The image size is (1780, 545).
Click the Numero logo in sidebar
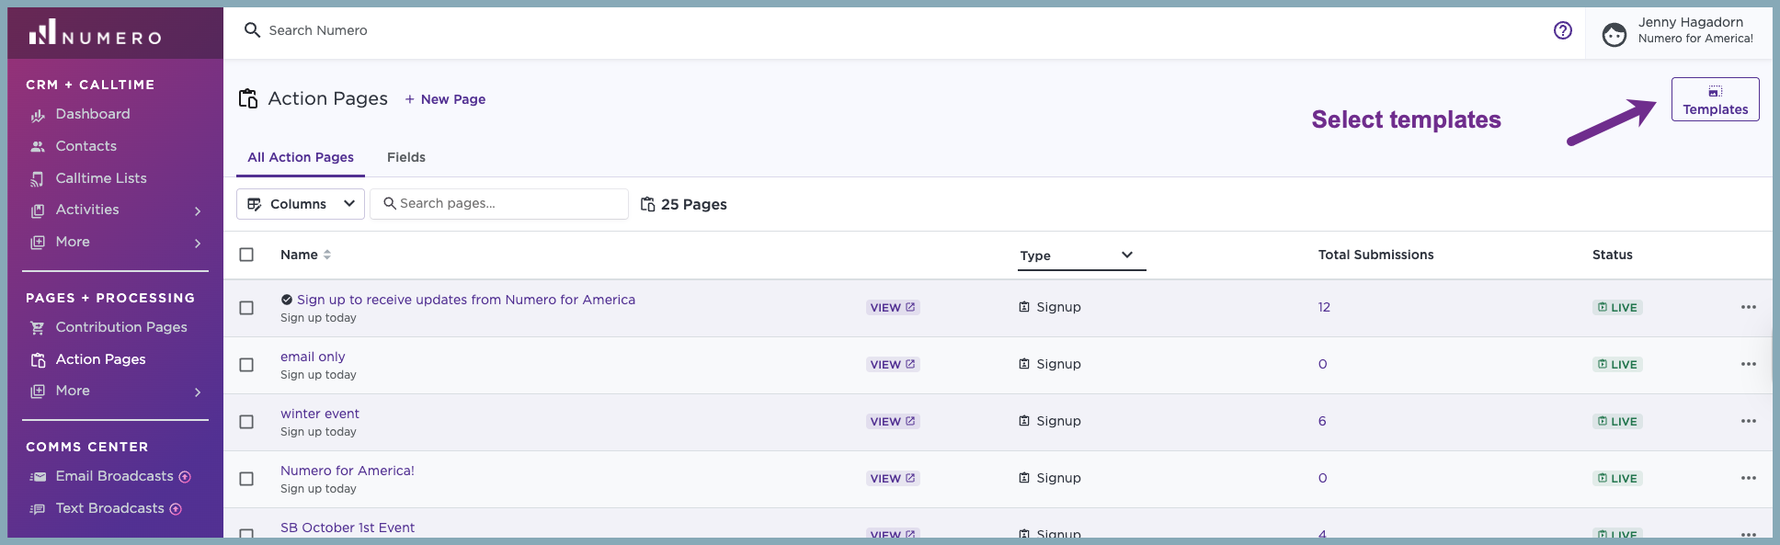[x=96, y=33]
